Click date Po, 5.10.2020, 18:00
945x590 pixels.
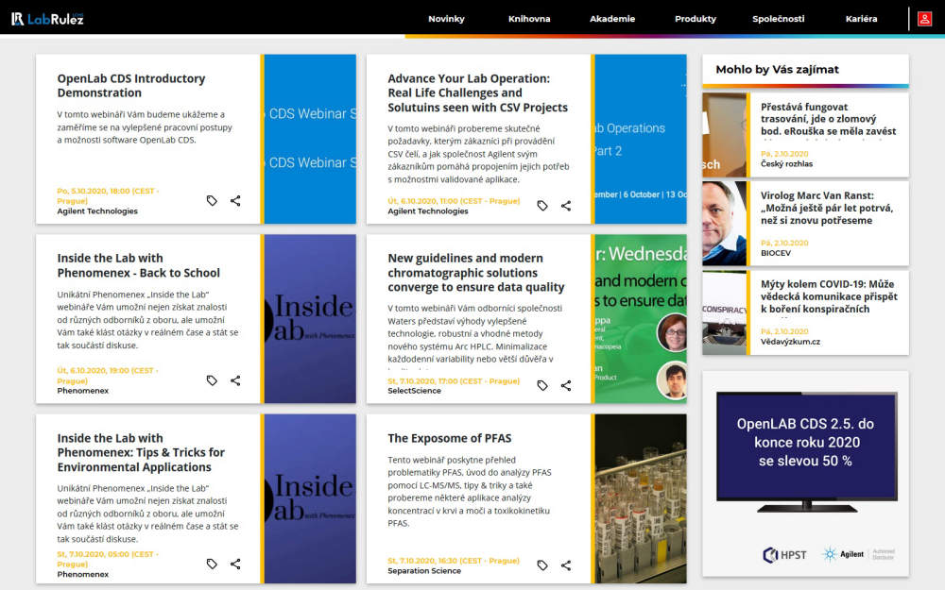tap(108, 195)
